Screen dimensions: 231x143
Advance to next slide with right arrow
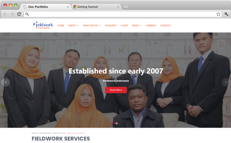click(226, 82)
